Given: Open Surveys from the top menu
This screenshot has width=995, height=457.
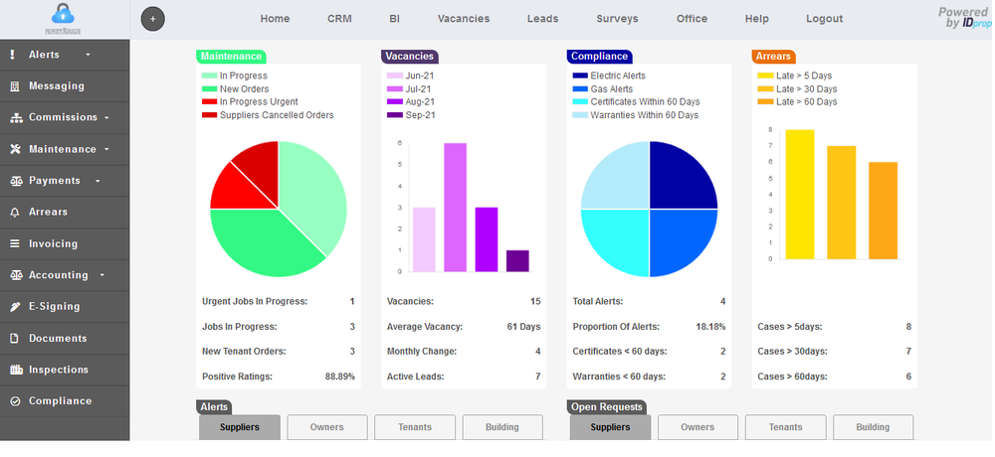Looking at the screenshot, I should 617,19.
